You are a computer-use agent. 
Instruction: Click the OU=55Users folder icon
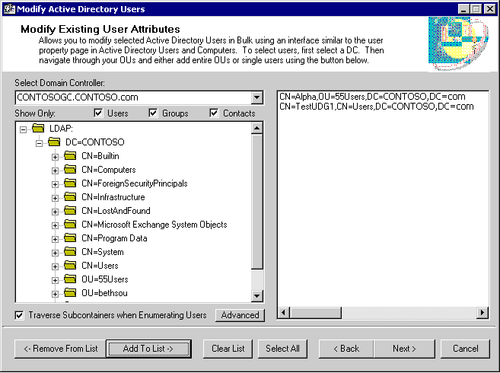point(70,279)
